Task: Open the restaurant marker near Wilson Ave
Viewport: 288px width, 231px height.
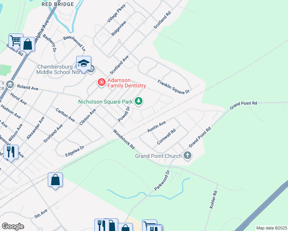Action: pyautogui.click(x=11, y=152)
